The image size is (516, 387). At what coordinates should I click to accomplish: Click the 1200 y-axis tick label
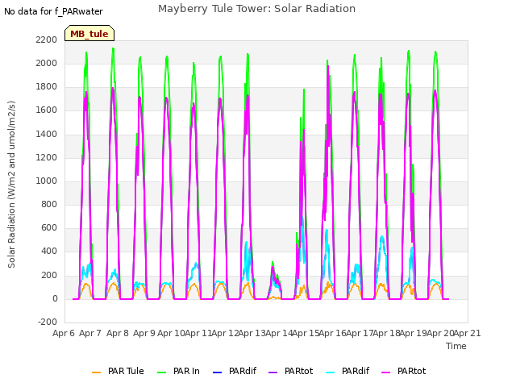point(47,158)
